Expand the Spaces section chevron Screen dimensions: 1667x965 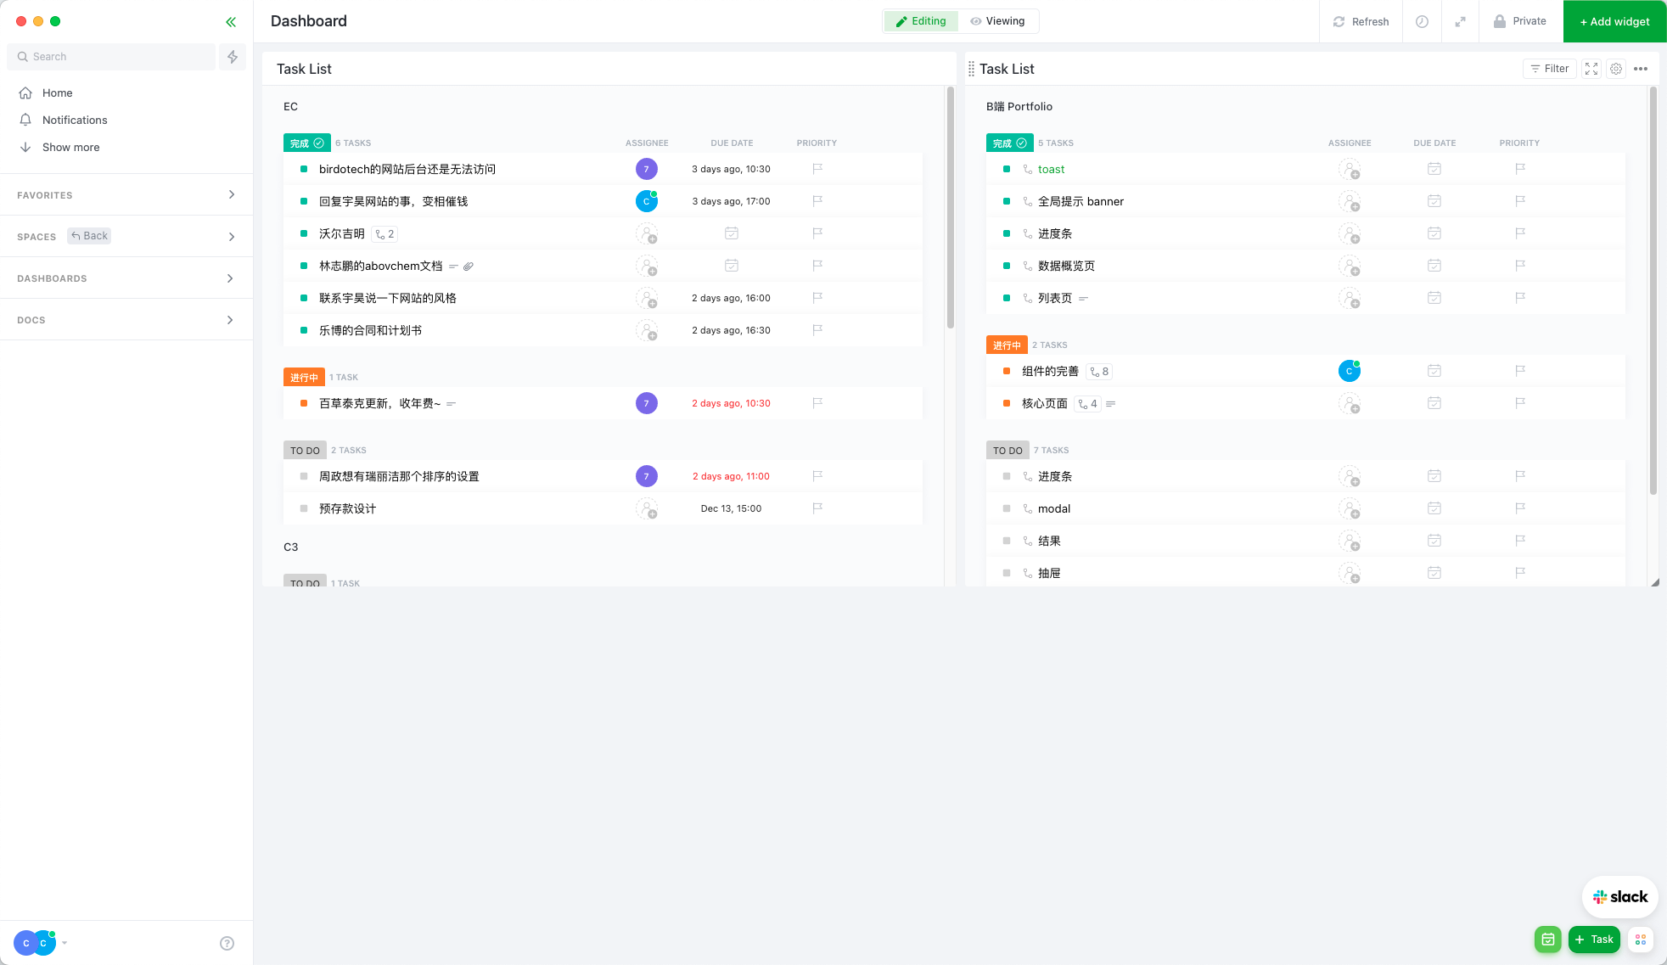(232, 237)
